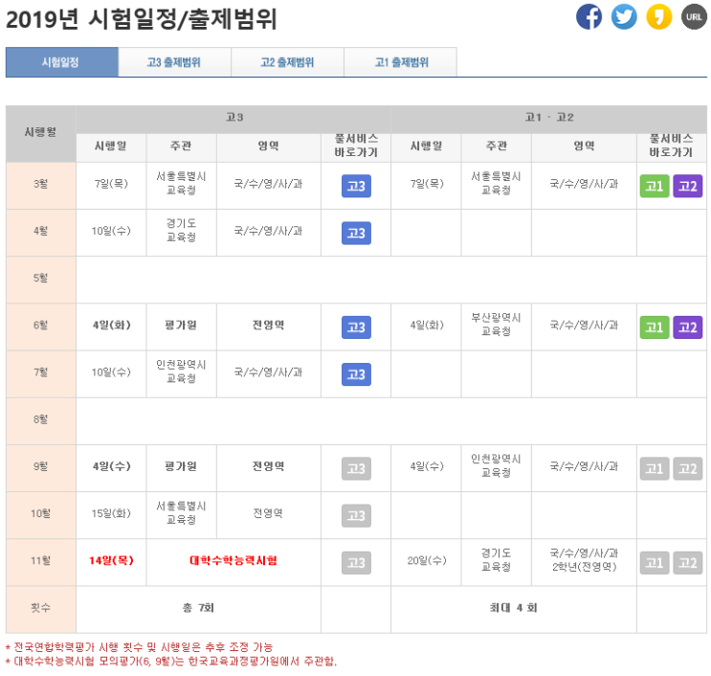The image size is (711, 676).
Task: Select the 11월 row header
Action: coord(41,561)
